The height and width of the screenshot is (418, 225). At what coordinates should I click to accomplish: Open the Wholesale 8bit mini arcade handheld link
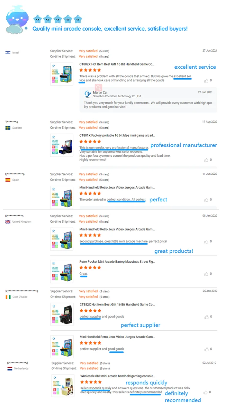tap(118, 376)
